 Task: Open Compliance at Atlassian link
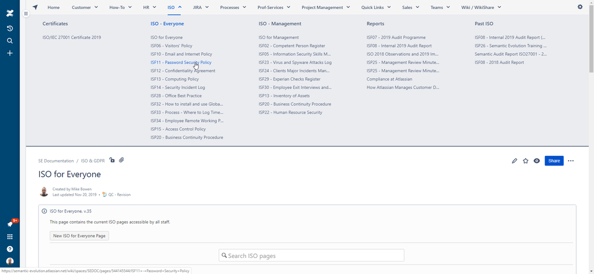pos(389,79)
